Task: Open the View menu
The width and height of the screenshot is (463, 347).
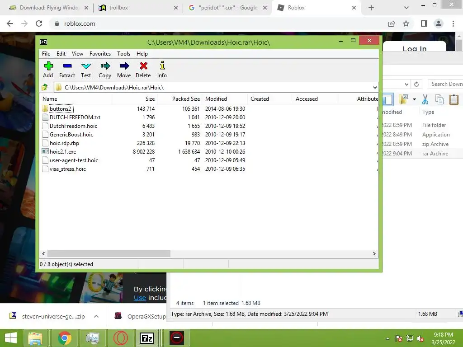Action: pos(77,54)
